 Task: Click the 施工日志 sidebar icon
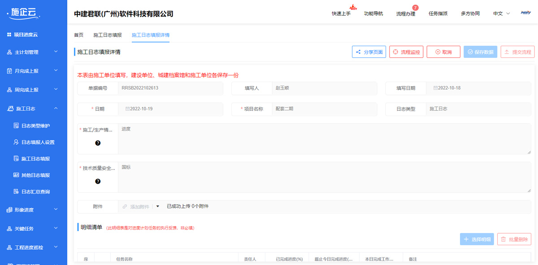point(10,109)
